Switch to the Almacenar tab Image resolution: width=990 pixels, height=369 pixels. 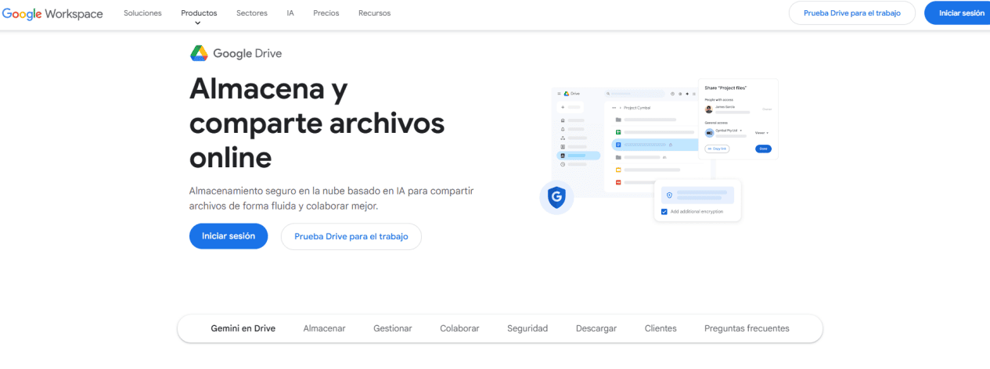coord(324,328)
